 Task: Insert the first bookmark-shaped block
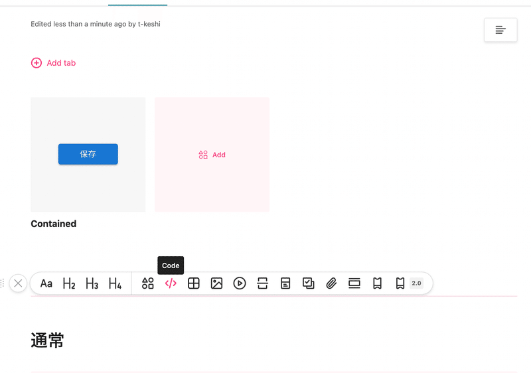[377, 283]
